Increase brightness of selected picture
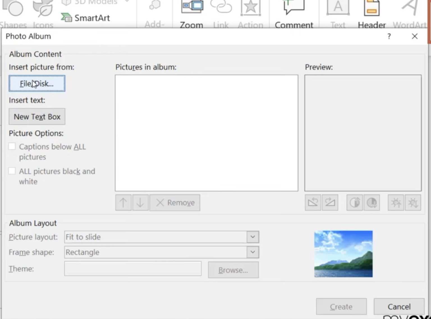The width and height of the screenshot is (431, 319). coord(396,202)
